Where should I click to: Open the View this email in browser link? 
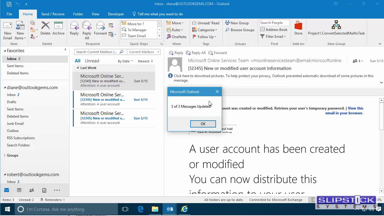(x=344, y=111)
